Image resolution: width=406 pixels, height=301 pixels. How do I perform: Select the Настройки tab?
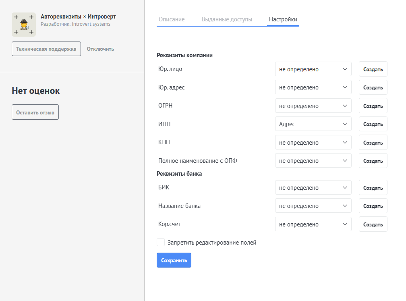[283, 19]
